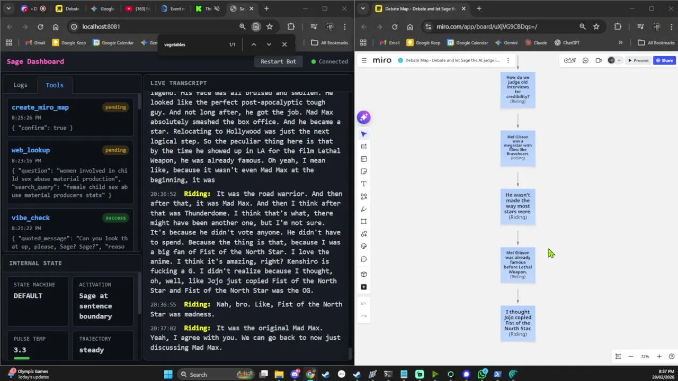Open Miro timer and activities icon
Image resolution: width=678 pixels, height=381 pixels.
tap(570, 60)
